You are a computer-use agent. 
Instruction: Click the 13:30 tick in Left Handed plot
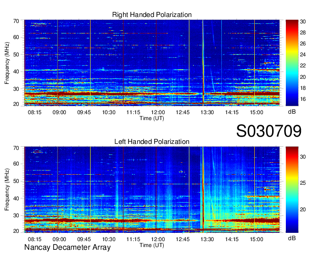pos(207,239)
